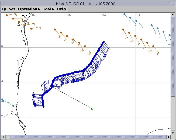176x140 pixels.
Task: Open the Tools menu
Action: point(48,9)
